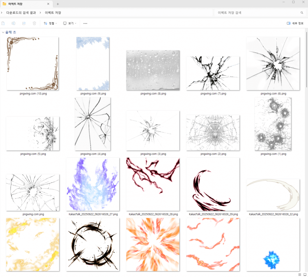308x277 pixels.
Task: Select the 이펙트 저장 tab
Action: point(22,4)
